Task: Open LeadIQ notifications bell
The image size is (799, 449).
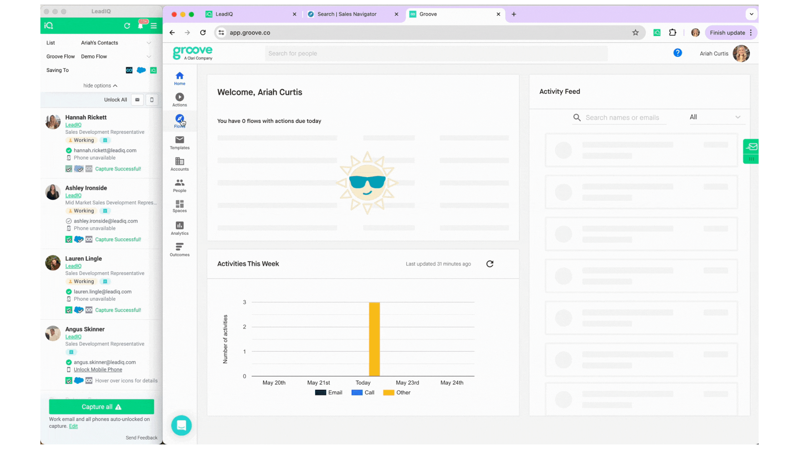Action: tap(141, 26)
